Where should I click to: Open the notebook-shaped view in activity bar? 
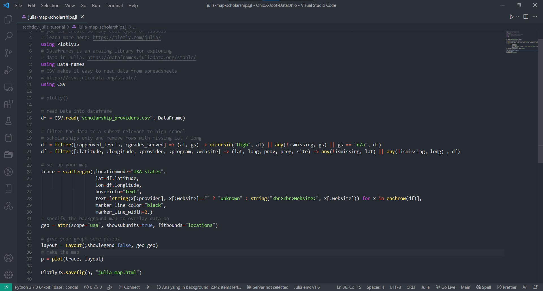click(x=8, y=189)
